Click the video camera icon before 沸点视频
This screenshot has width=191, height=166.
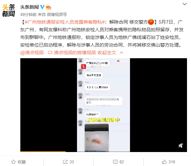(50, 53)
